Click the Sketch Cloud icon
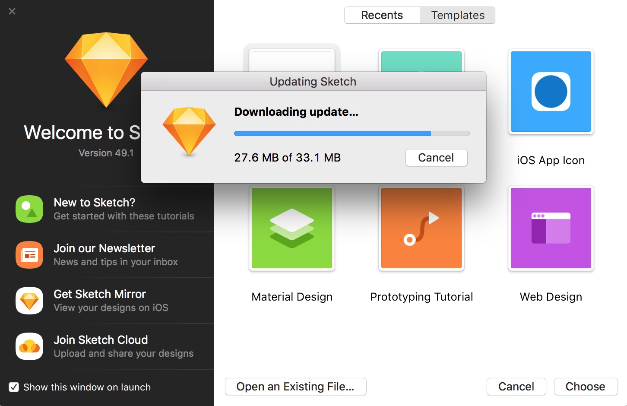 click(x=29, y=346)
